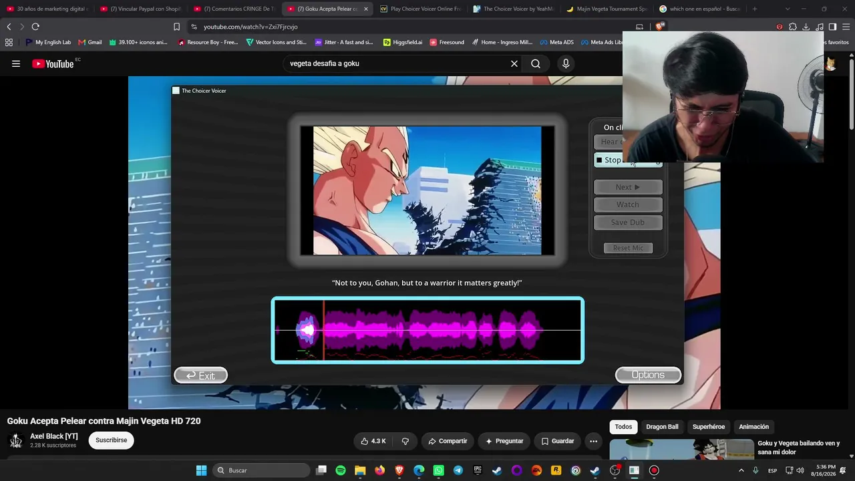Screen dimensions: 855x481
Task: Open 'Meta ADS' bookmark
Action: (556, 42)
